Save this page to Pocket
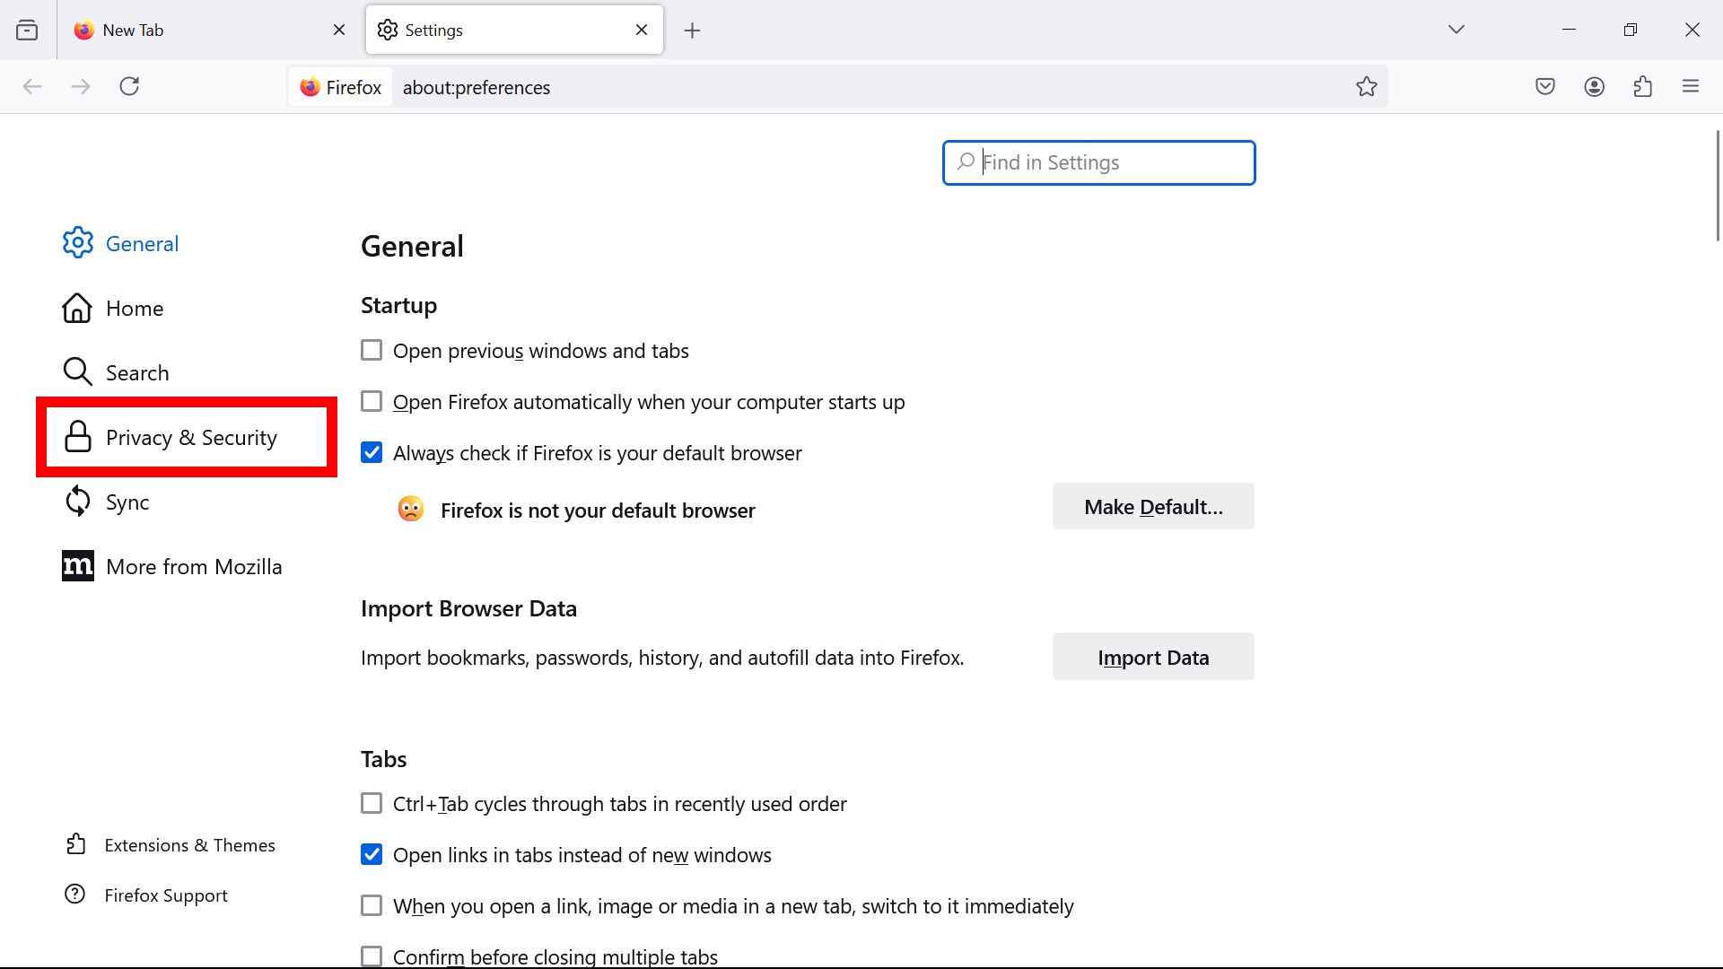1723x969 pixels. click(x=1545, y=86)
